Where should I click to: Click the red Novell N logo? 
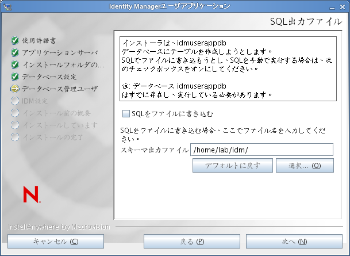tap(32, 194)
